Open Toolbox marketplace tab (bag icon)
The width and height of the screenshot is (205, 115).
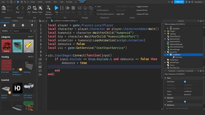pos(5,25)
